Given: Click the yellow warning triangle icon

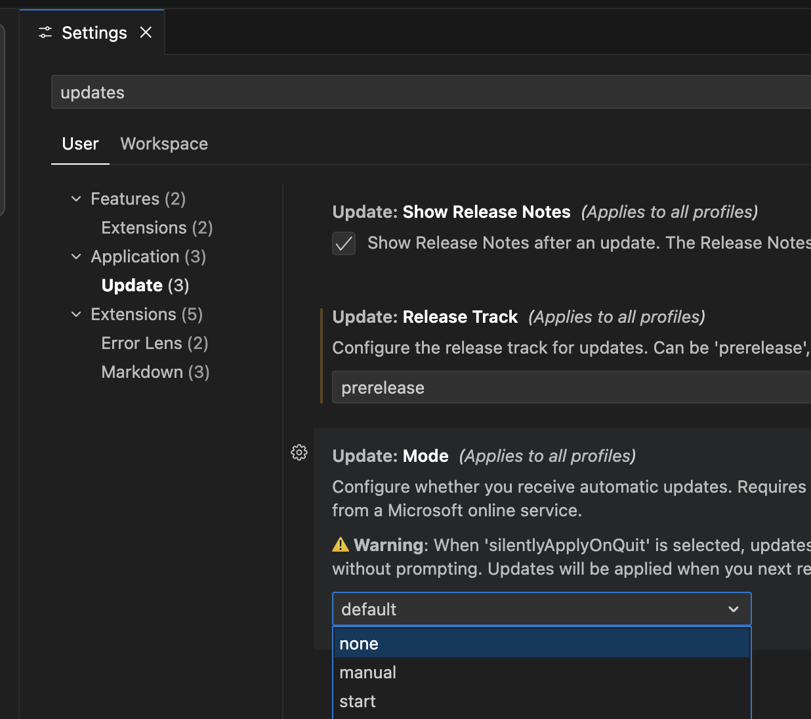Looking at the screenshot, I should (x=341, y=544).
